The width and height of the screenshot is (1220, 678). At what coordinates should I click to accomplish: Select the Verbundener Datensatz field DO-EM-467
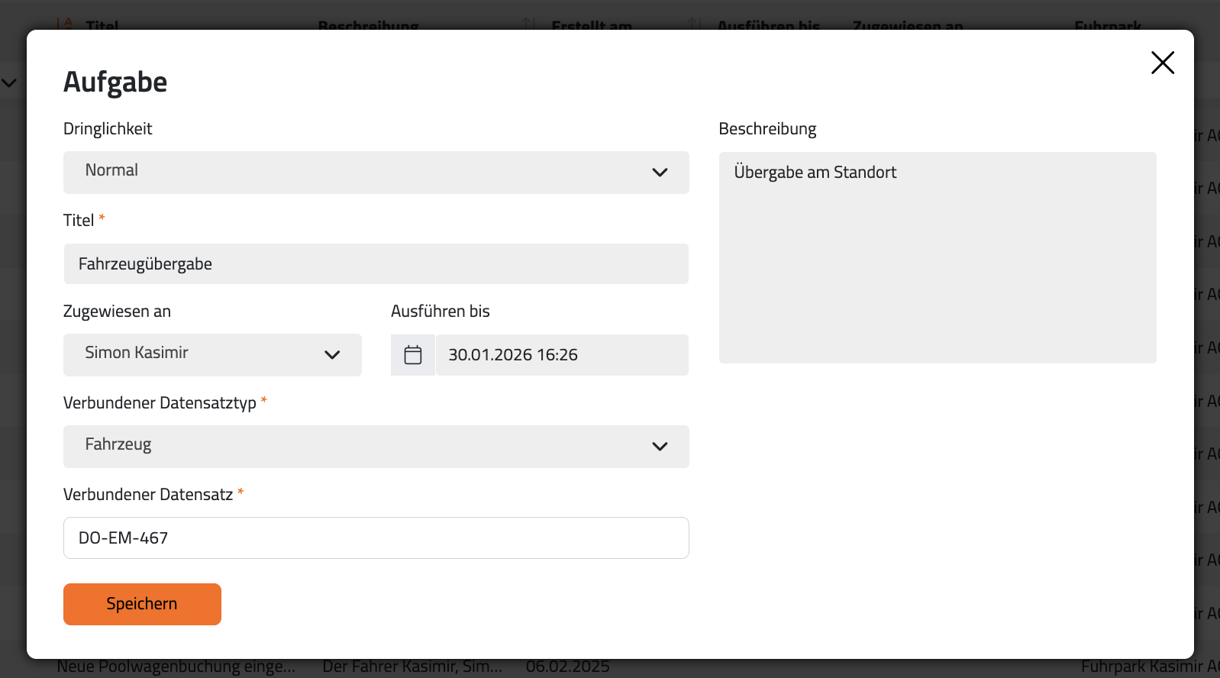click(376, 538)
